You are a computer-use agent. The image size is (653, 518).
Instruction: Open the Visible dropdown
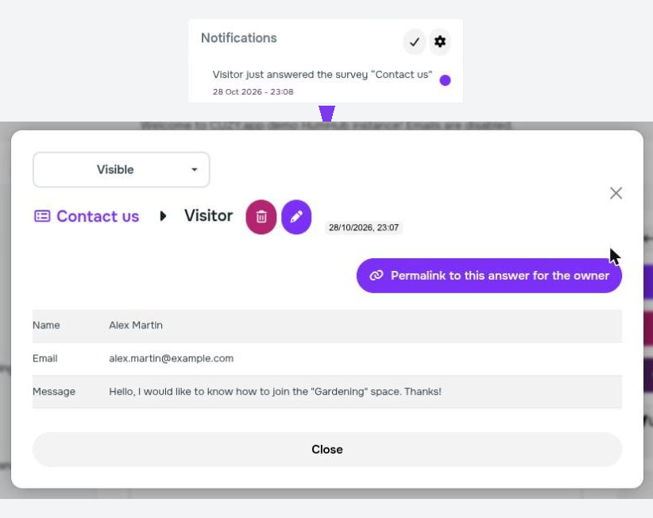[x=122, y=169]
